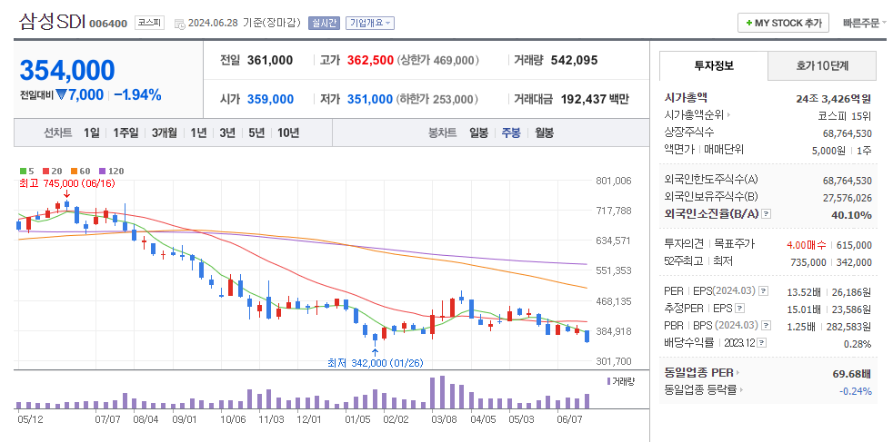The height and width of the screenshot is (442, 893).
Task: Click the purple 거래량 volume legend marker
Action: tap(608, 380)
